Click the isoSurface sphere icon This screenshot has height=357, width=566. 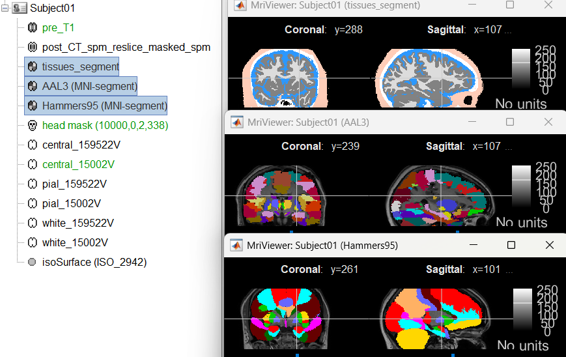tap(33, 263)
